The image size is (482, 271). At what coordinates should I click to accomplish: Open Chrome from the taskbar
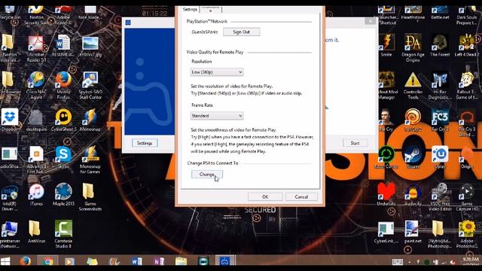47,261
